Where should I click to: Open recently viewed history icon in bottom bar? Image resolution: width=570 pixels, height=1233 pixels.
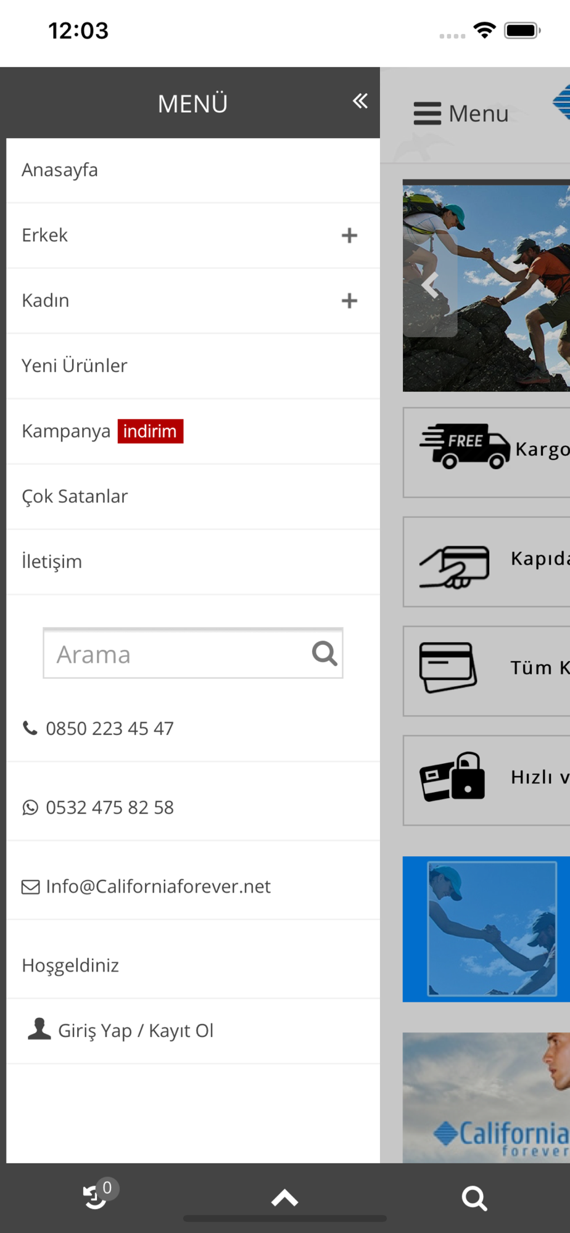(x=96, y=1197)
